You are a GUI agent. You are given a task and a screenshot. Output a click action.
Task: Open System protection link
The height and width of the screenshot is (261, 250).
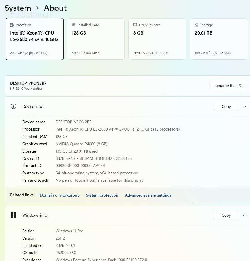tap(102, 195)
